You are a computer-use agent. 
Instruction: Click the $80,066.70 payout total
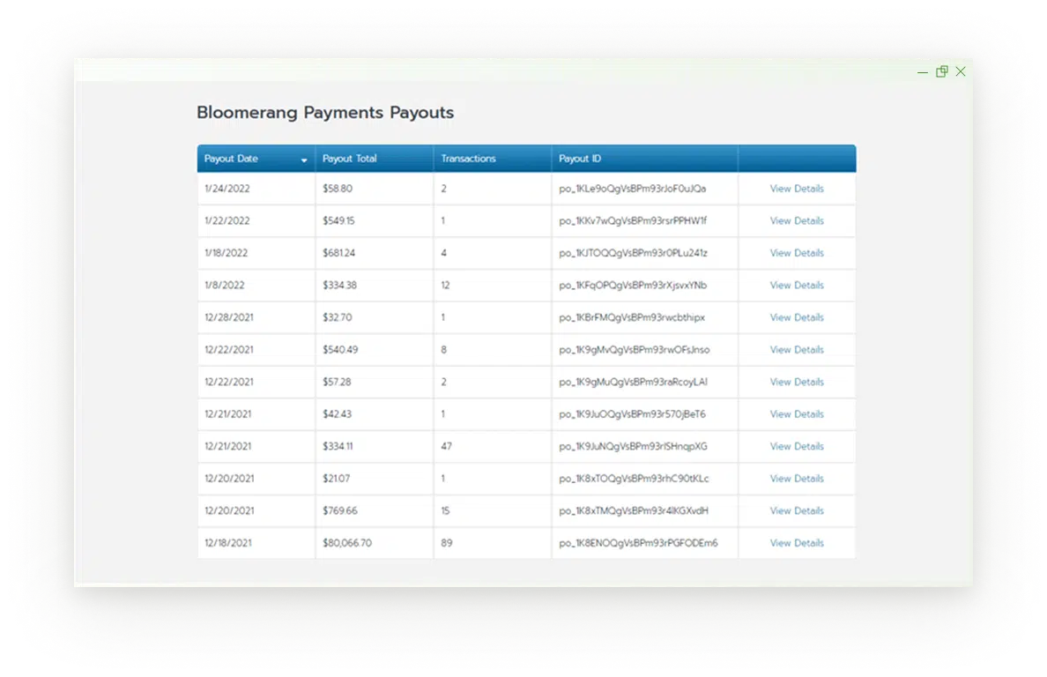click(x=347, y=543)
